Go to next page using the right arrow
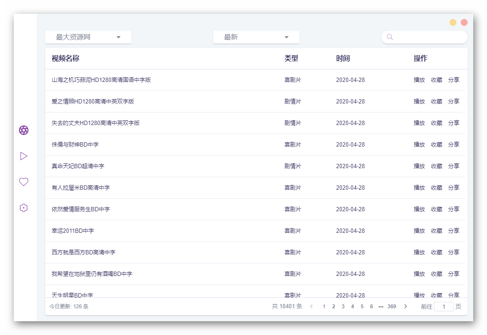Image resolution: width=487 pixels, height=335 pixels. [406, 306]
